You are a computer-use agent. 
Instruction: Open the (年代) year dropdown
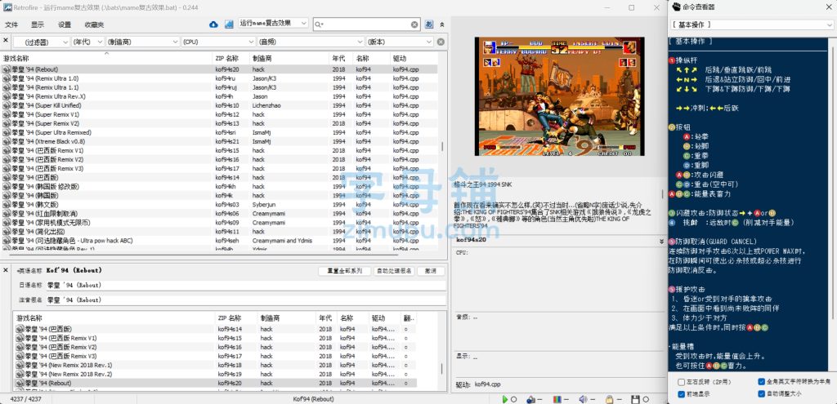(88, 42)
